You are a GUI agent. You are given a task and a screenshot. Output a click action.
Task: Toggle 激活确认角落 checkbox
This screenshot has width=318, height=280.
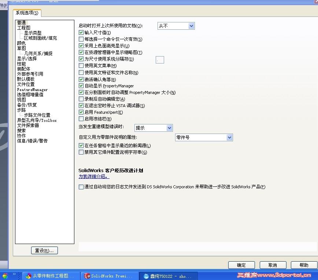click(81, 79)
